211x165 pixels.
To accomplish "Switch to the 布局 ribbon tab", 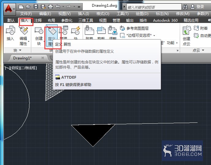I will tap(51, 21).
